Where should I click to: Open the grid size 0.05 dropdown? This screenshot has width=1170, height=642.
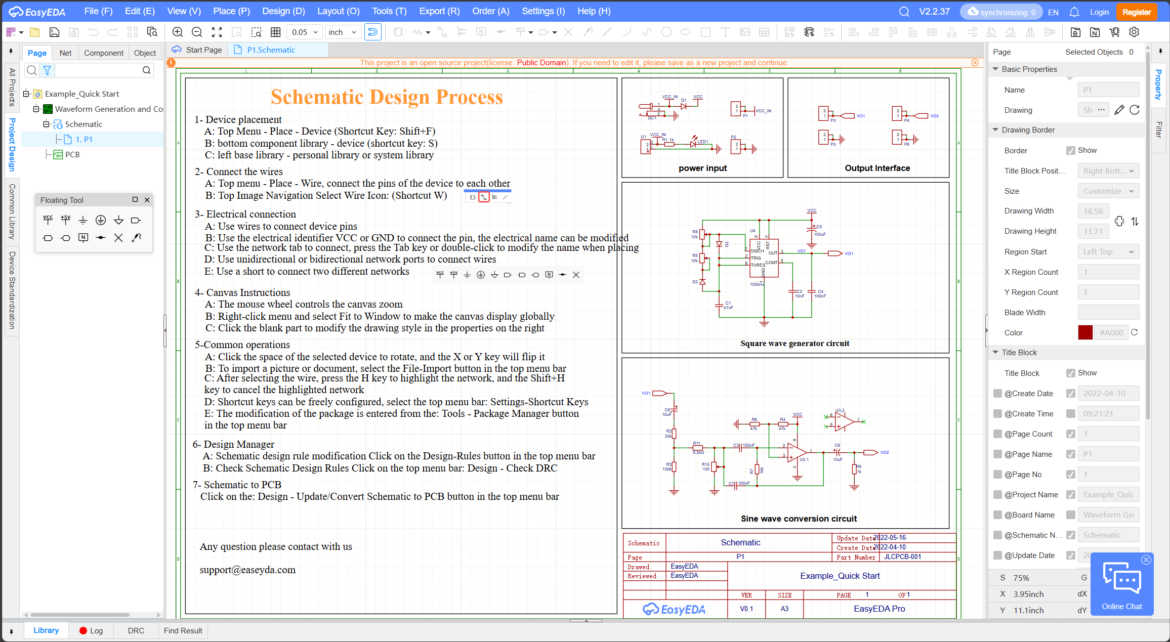coord(305,32)
